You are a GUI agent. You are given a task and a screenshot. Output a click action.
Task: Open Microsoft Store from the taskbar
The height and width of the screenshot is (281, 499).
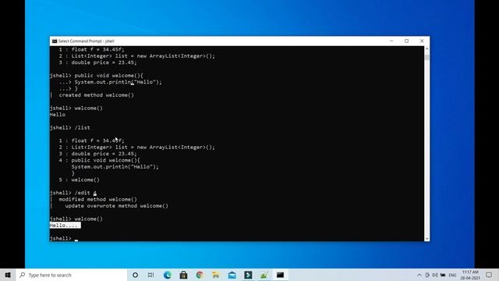[x=184, y=275]
